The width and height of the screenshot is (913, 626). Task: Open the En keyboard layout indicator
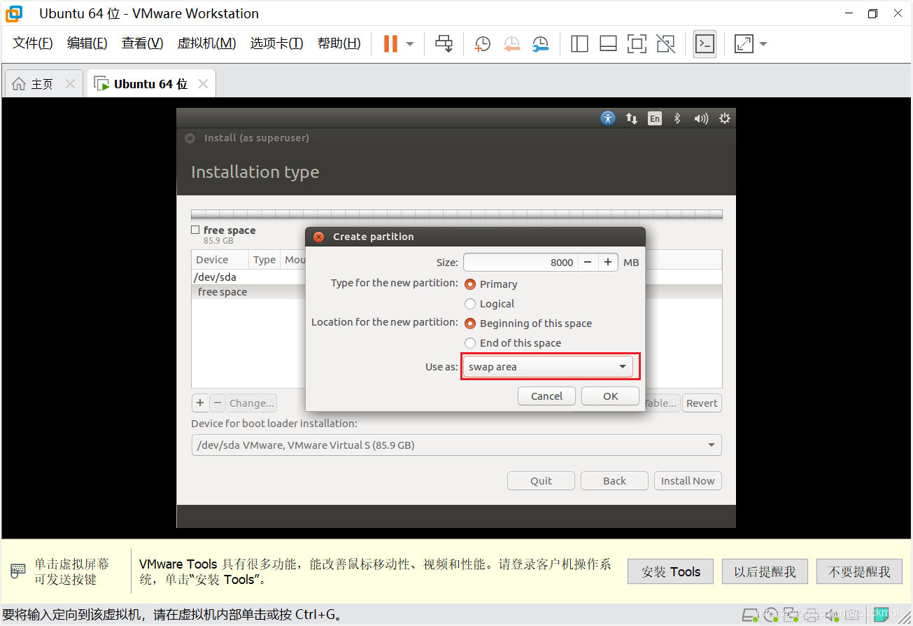click(655, 118)
